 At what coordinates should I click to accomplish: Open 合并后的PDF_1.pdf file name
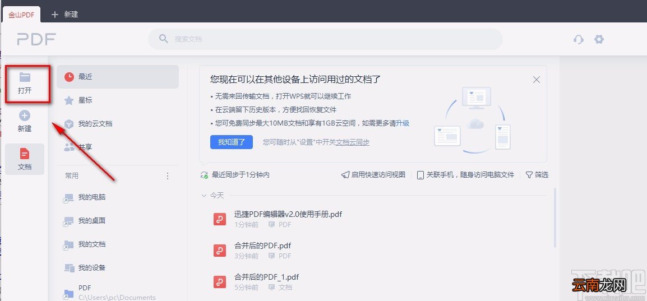(x=266, y=277)
